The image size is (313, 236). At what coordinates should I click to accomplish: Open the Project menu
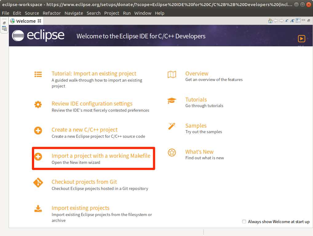click(112, 13)
